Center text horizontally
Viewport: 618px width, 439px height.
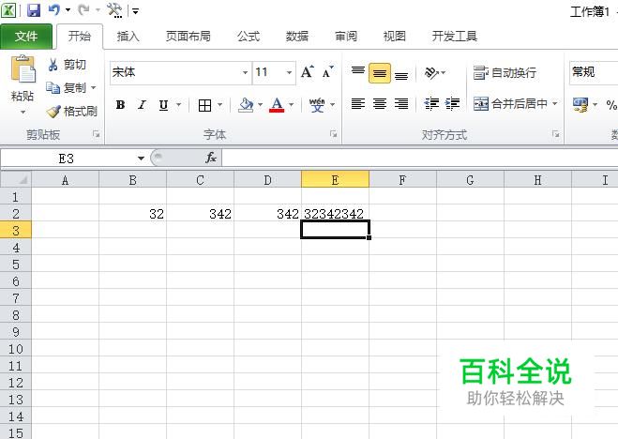[380, 104]
